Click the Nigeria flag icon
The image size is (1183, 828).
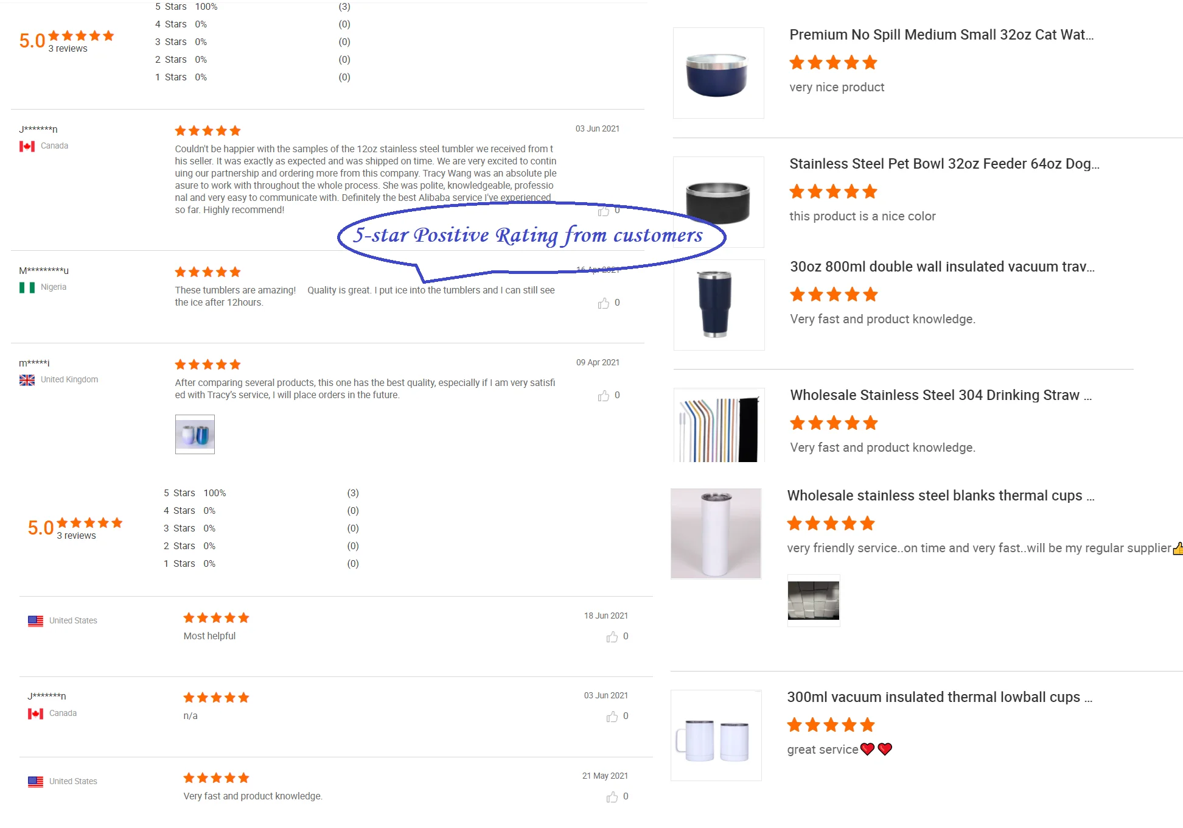coord(27,287)
